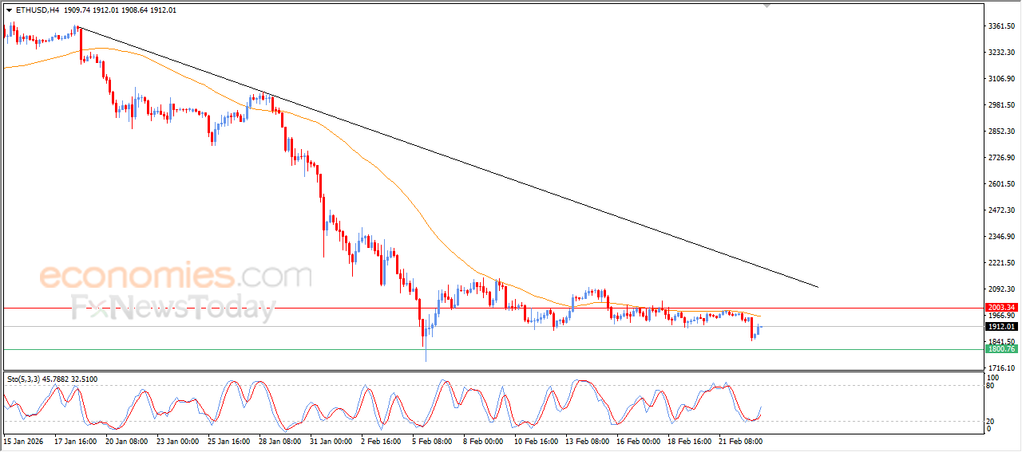The height and width of the screenshot is (452, 1022).
Task: Click the 3361.50 price scale label
Action: click(x=1000, y=26)
